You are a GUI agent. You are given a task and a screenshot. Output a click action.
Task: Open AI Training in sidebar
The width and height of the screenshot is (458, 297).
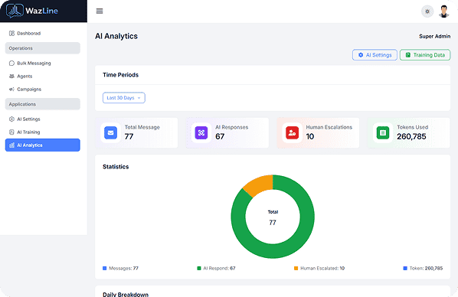(43, 132)
